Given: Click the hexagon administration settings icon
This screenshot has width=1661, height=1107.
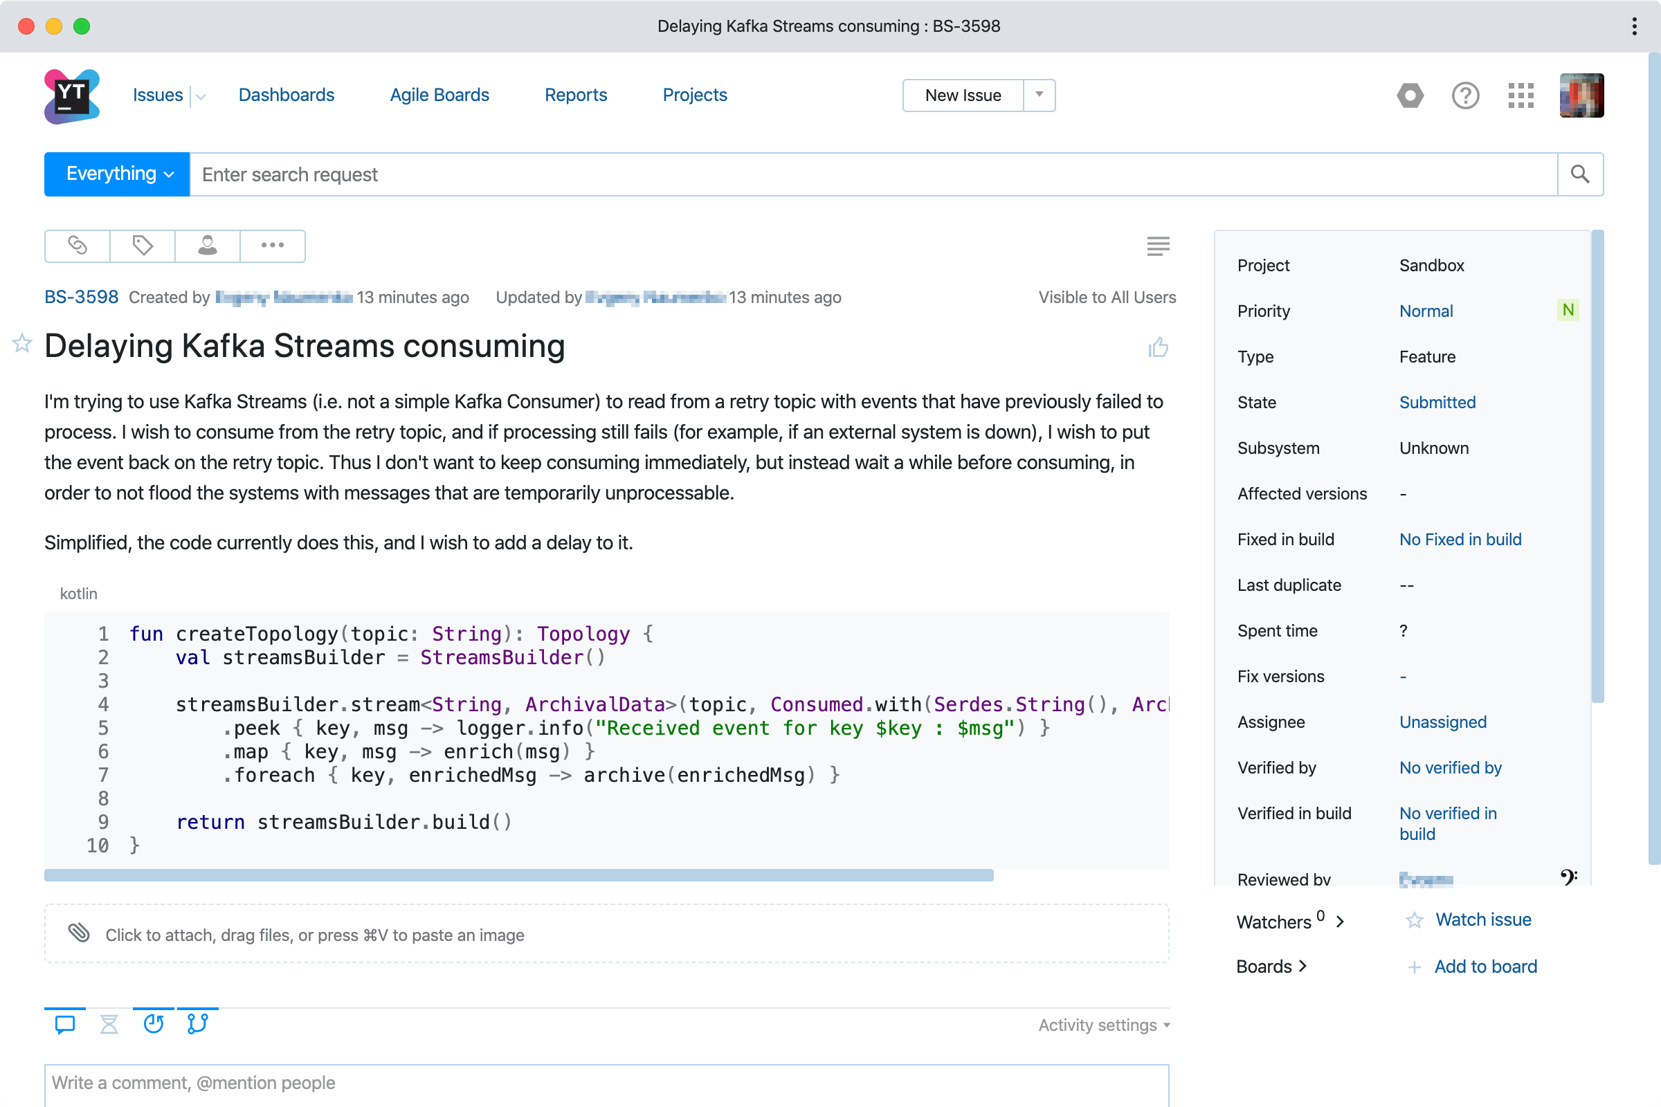Looking at the screenshot, I should (x=1410, y=95).
